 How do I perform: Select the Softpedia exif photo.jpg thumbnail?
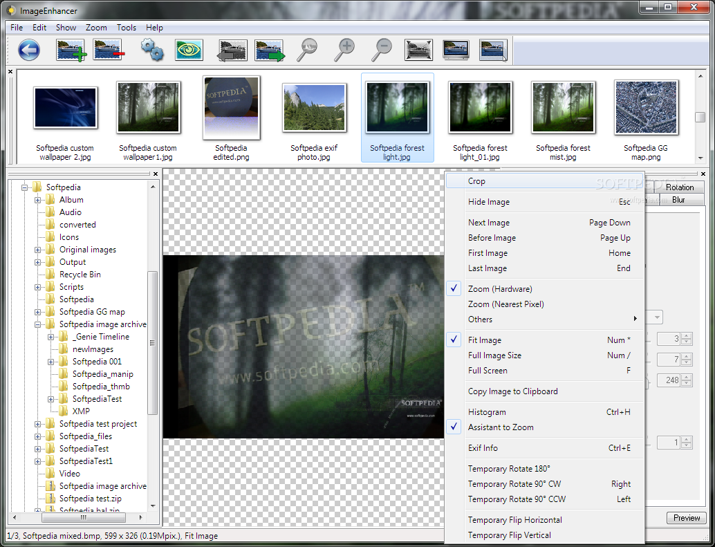coord(314,118)
